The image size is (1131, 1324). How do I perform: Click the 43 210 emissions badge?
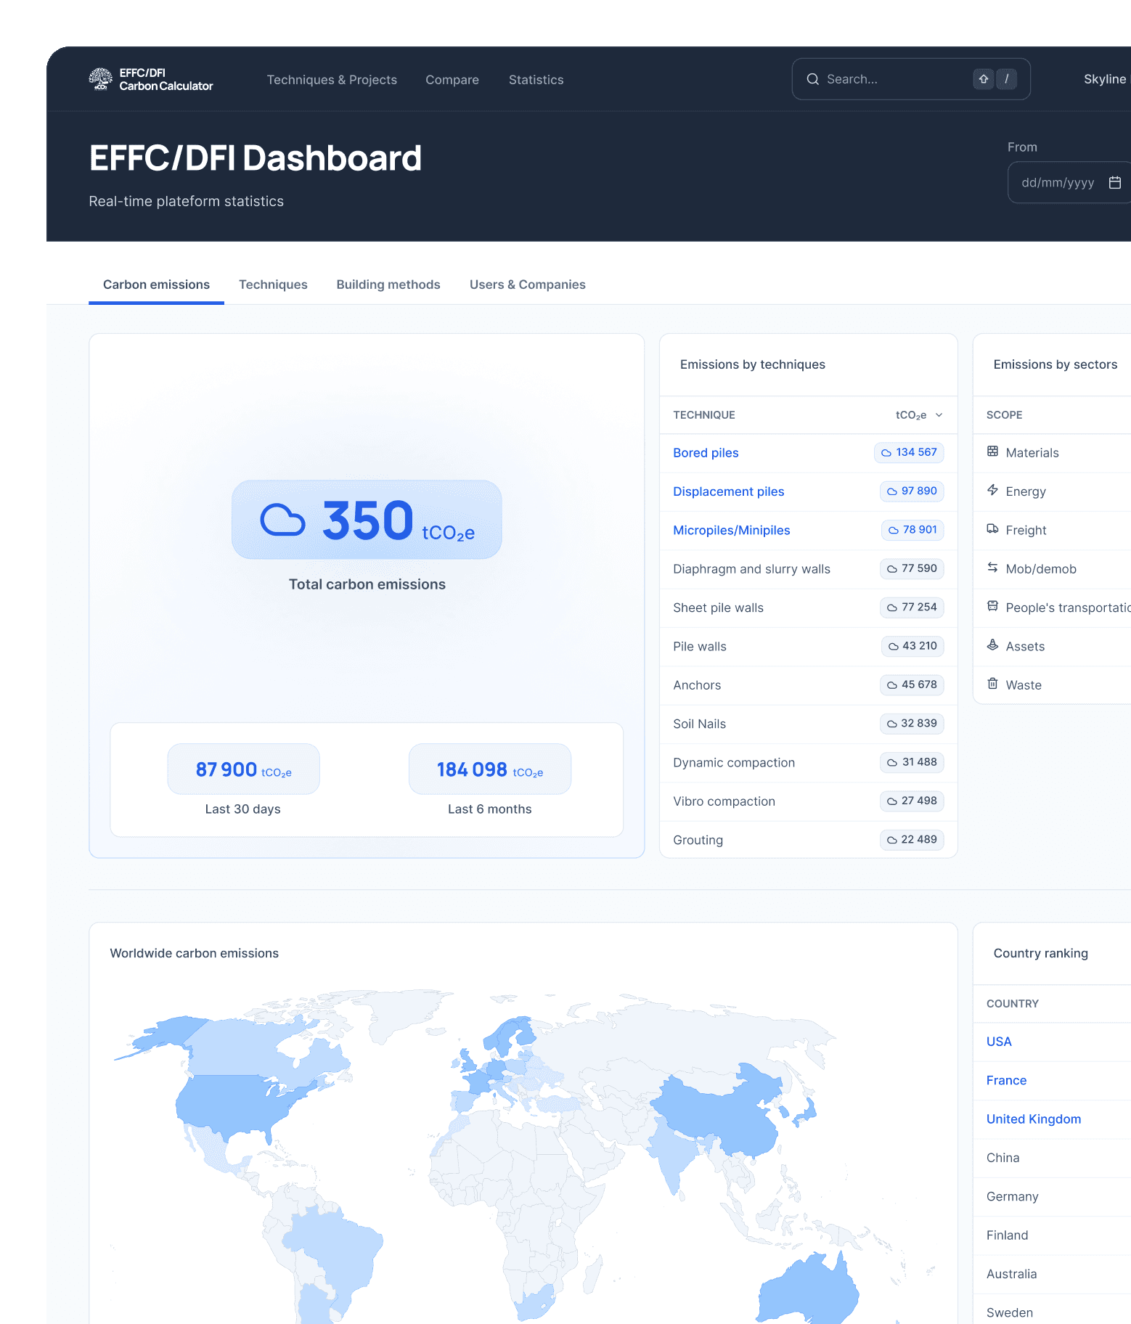click(x=912, y=646)
